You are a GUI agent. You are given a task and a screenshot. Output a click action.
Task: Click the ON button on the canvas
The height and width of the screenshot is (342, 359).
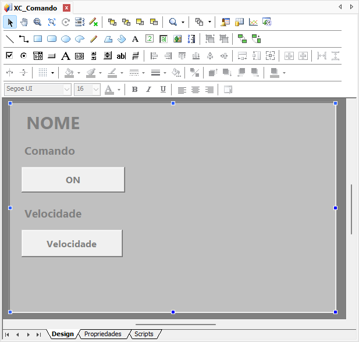pos(73,180)
